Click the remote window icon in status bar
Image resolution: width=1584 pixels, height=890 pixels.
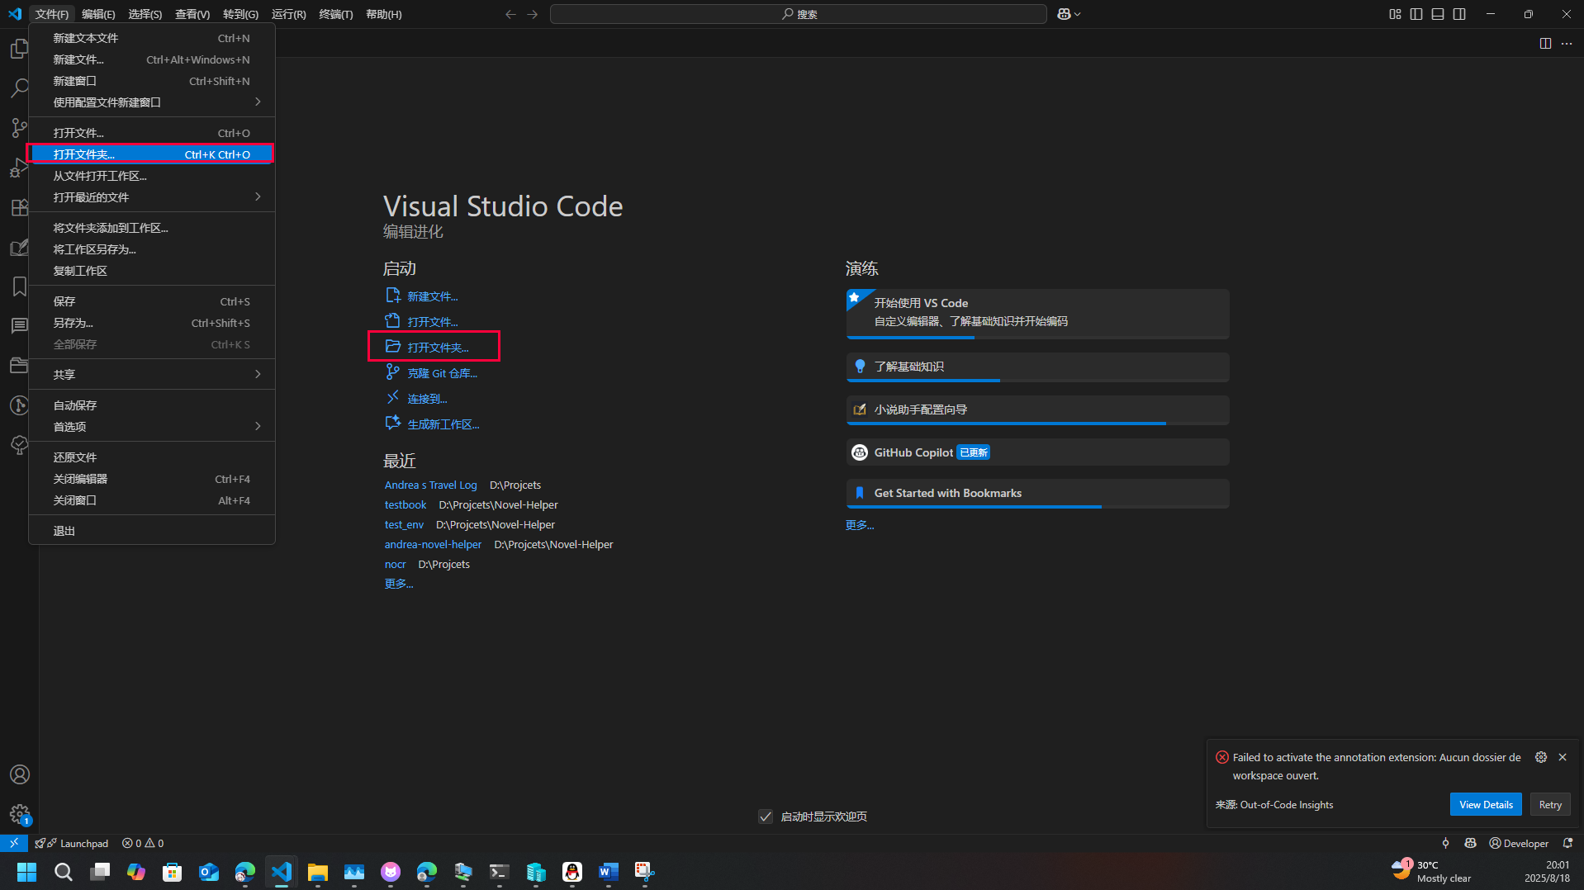click(x=13, y=843)
